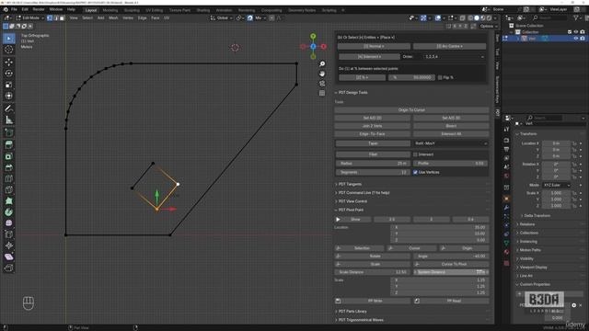Viewport: 589px width, 331px height.
Task: Click the Fillet Radius value field
Action: point(373,164)
